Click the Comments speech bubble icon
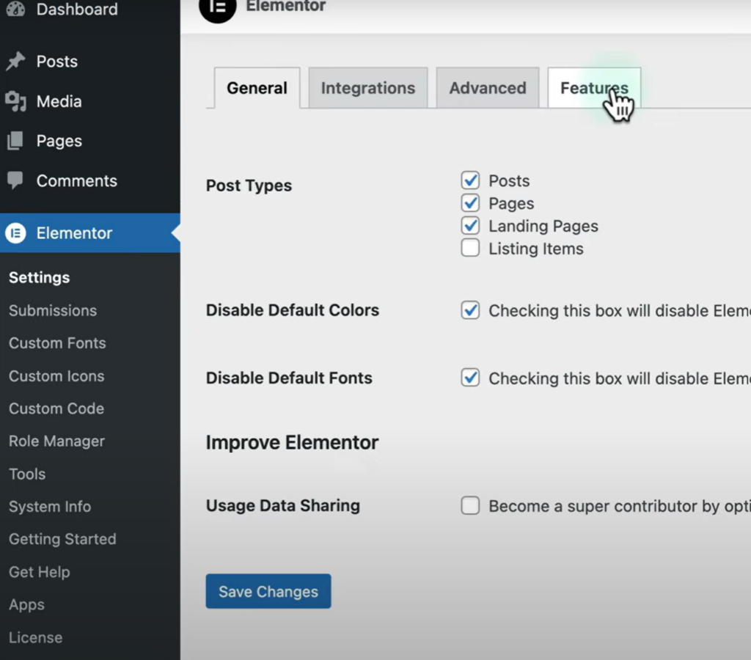This screenshot has height=660, width=751. pyautogui.click(x=15, y=180)
